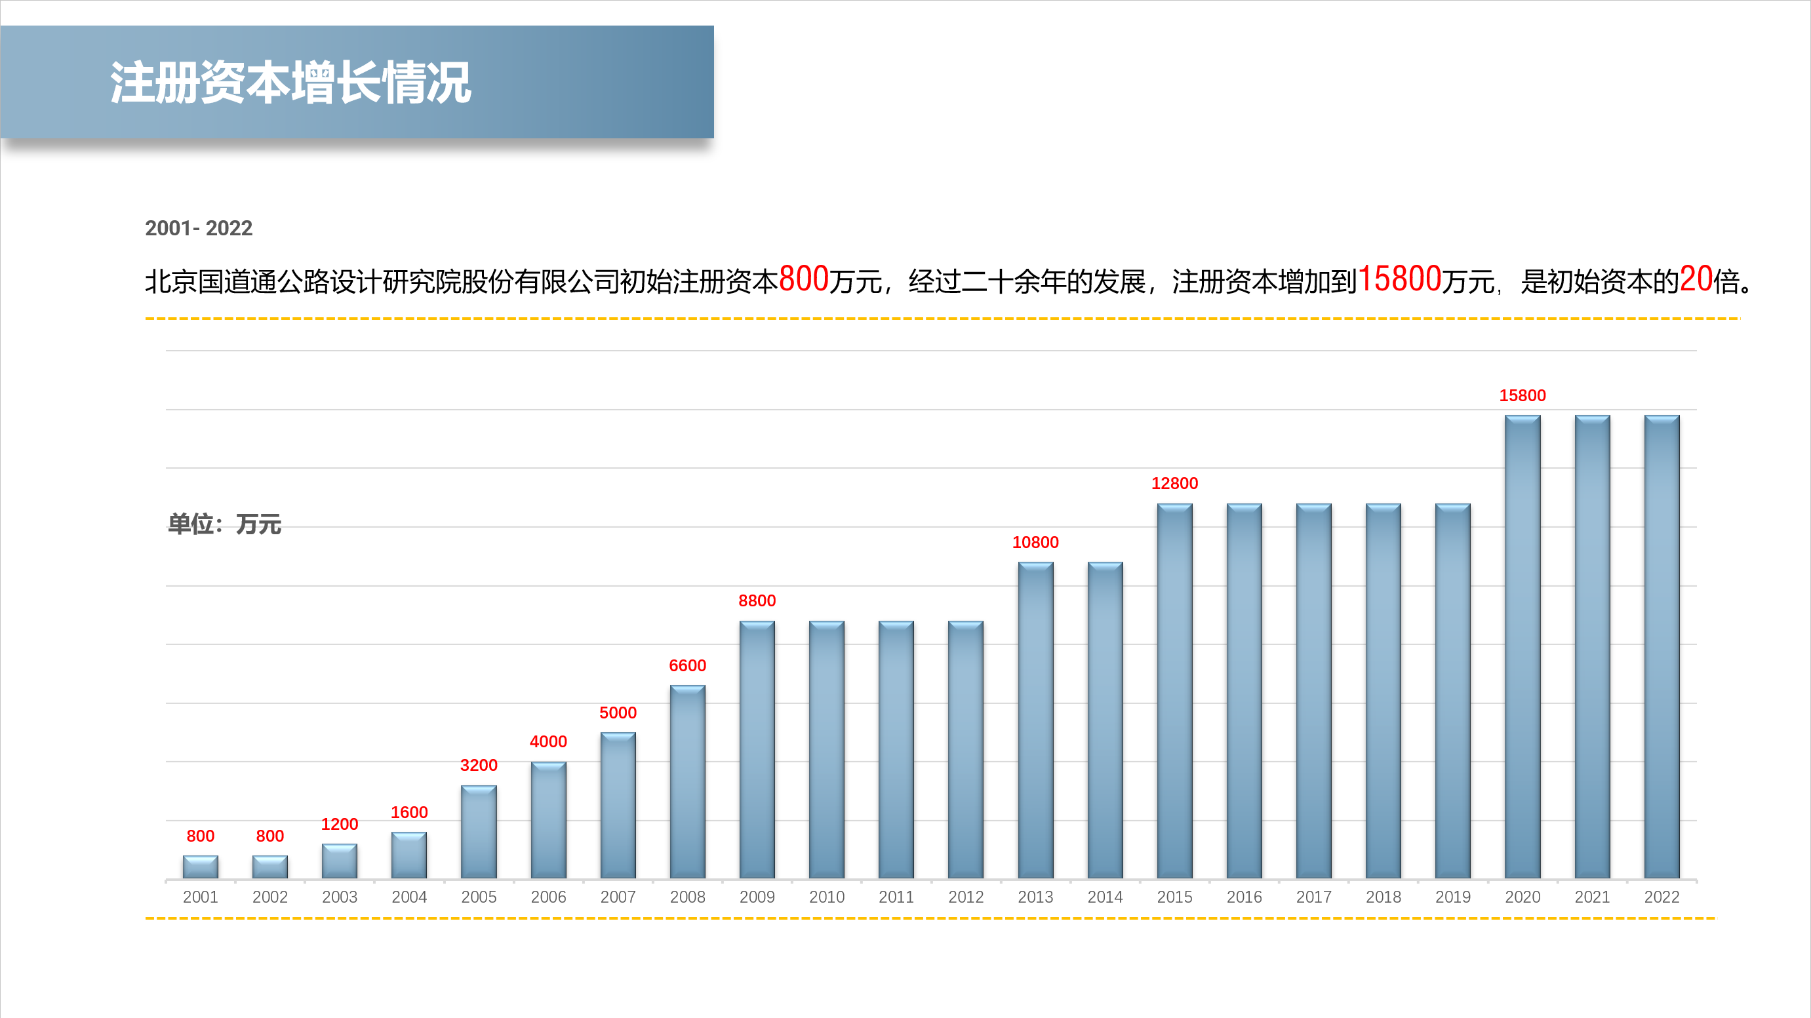The image size is (1811, 1018).
Task: Click the red 15800 data label
Action: coord(1522,395)
